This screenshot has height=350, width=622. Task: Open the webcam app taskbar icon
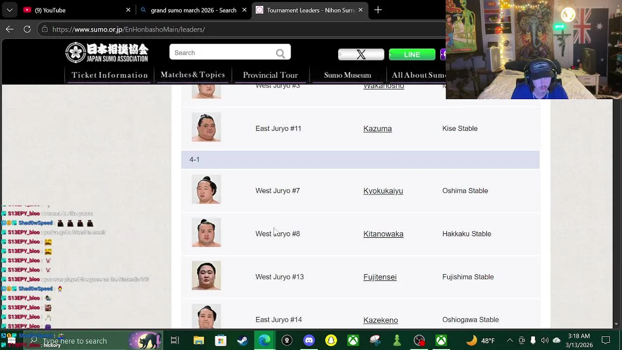[287, 341]
